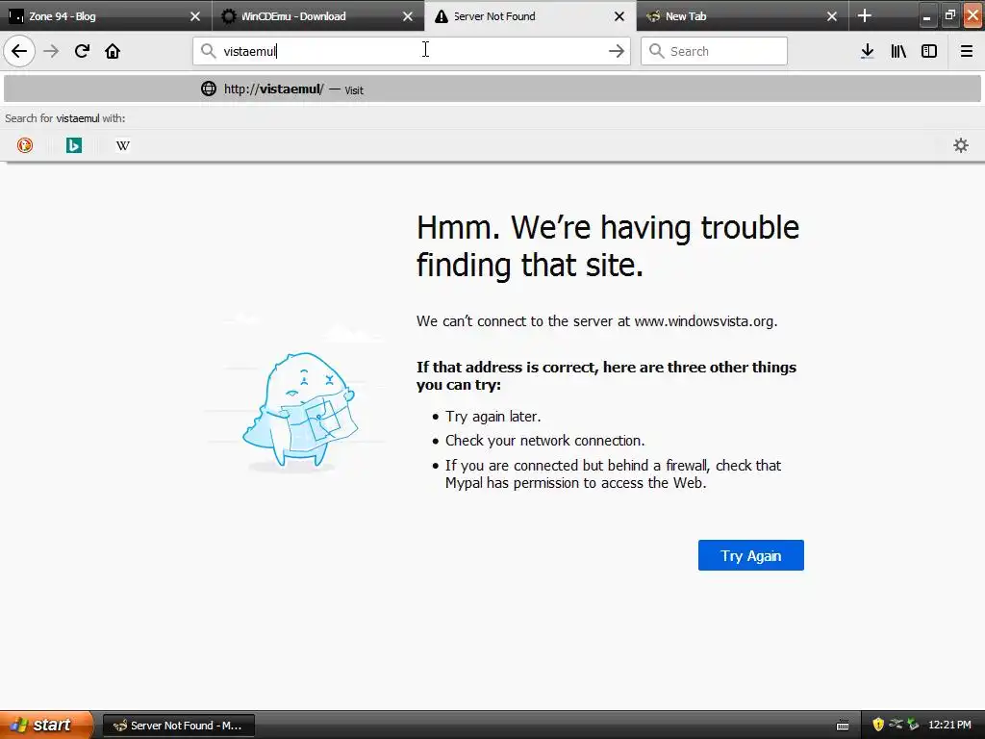Search vistaemul with Bing
This screenshot has width=985, height=739.
(73, 145)
